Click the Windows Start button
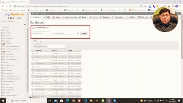Viewport: 183px width, 103px height. point(3,101)
